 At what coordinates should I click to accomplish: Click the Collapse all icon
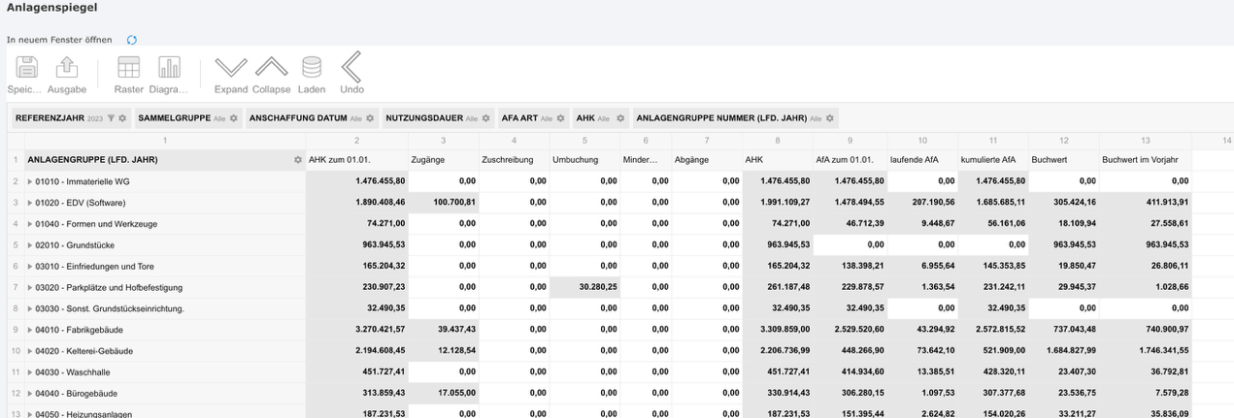point(271,68)
